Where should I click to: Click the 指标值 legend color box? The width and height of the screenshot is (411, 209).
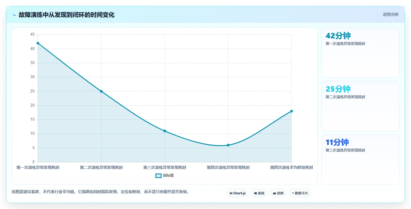point(158,175)
